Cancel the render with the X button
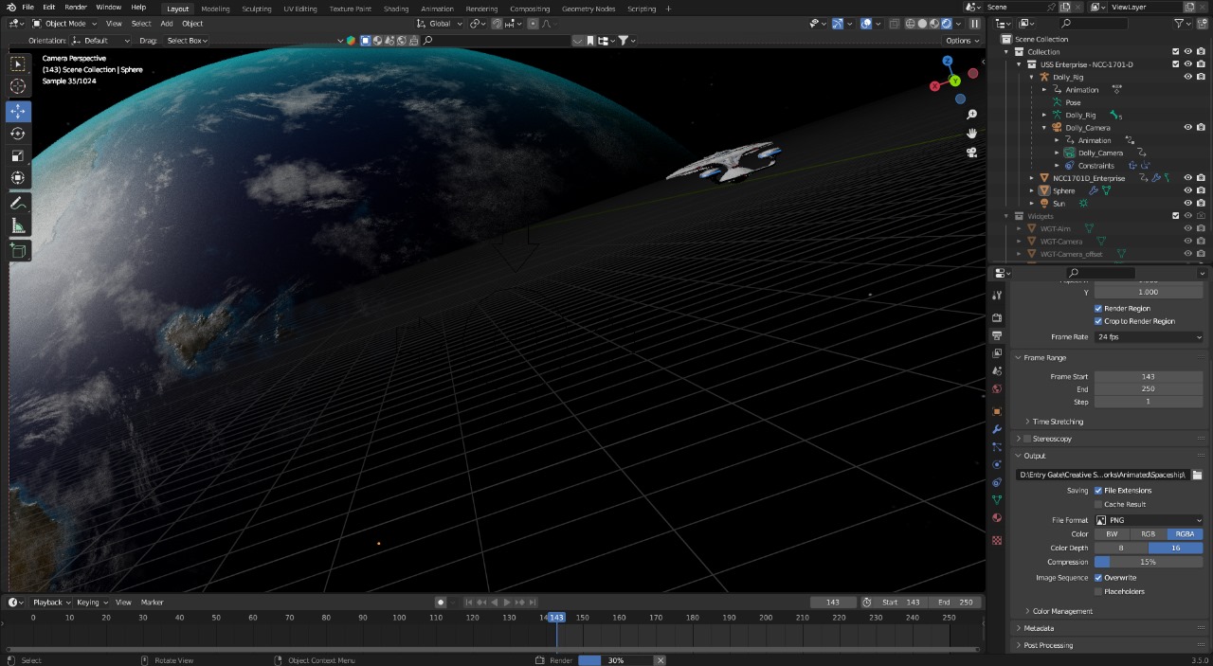Screen dimensions: 1213x666 (x=661, y=660)
